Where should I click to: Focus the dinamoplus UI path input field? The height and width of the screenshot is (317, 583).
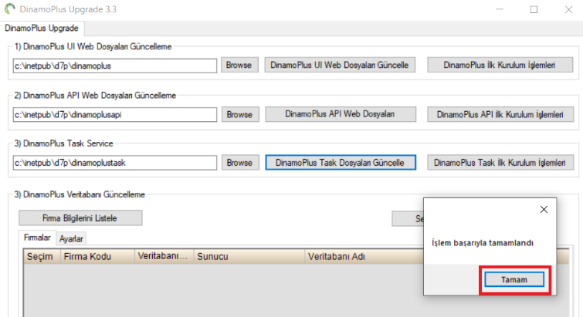115,66
